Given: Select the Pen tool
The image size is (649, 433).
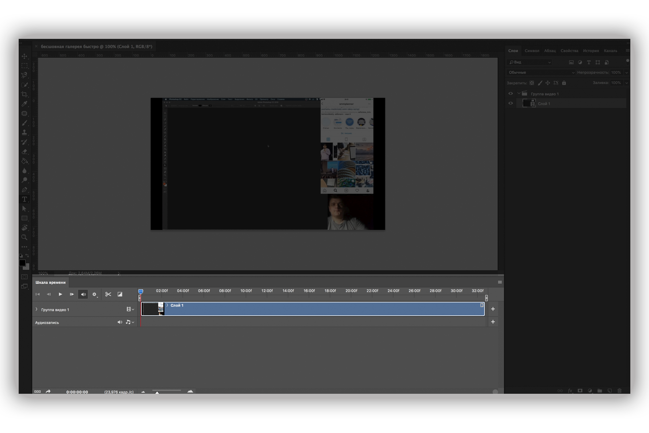Looking at the screenshot, I should pyautogui.click(x=25, y=190).
